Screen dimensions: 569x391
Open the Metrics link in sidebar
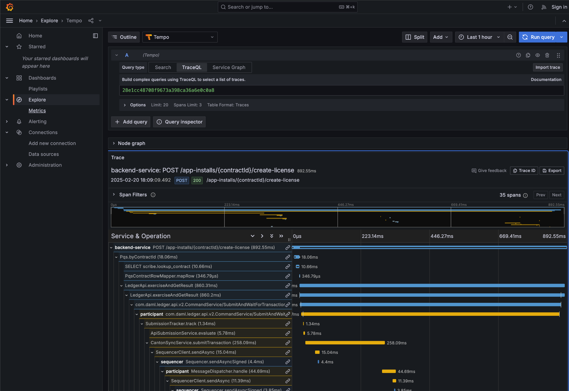[37, 111]
